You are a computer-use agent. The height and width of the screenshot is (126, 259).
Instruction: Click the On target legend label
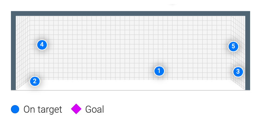43,110
